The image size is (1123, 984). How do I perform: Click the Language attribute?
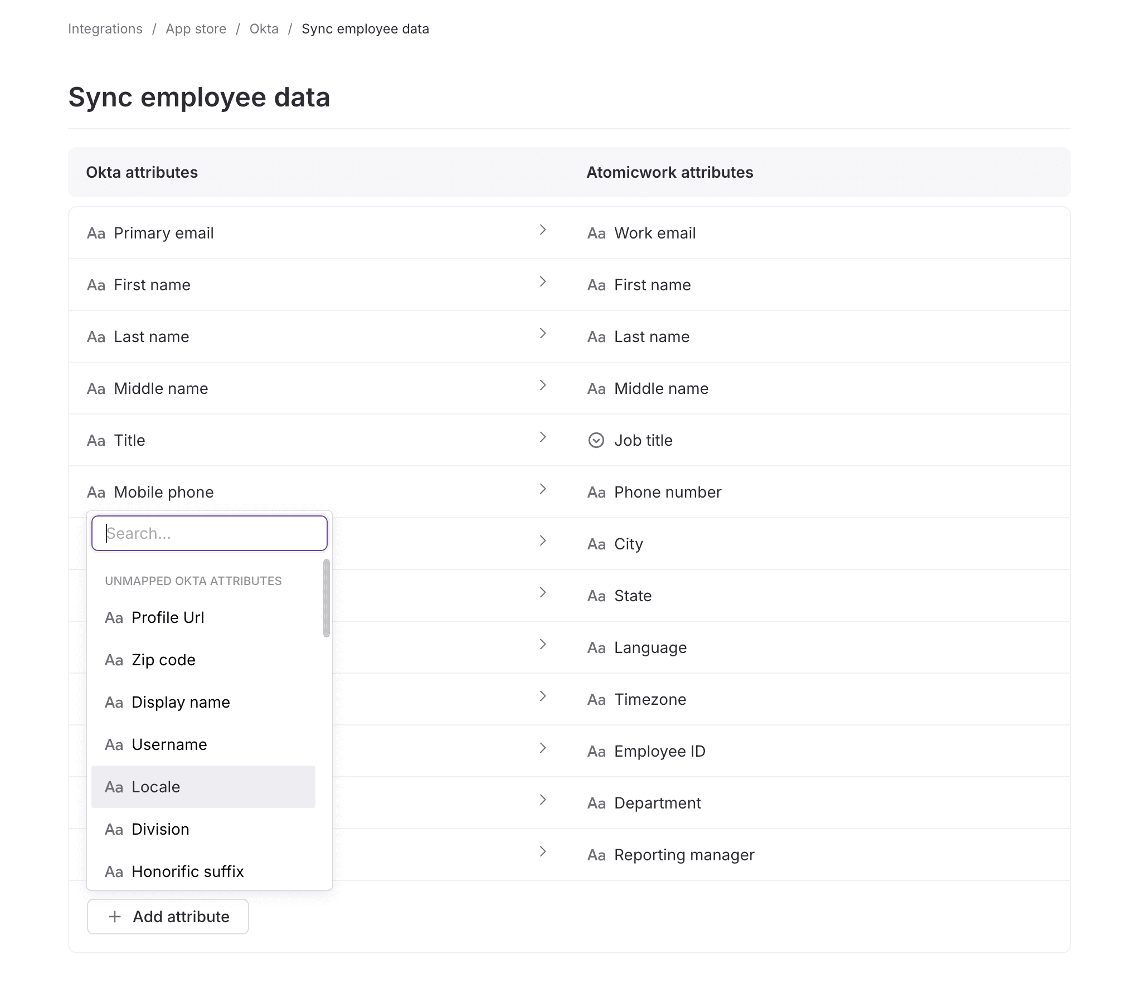[x=650, y=647]
